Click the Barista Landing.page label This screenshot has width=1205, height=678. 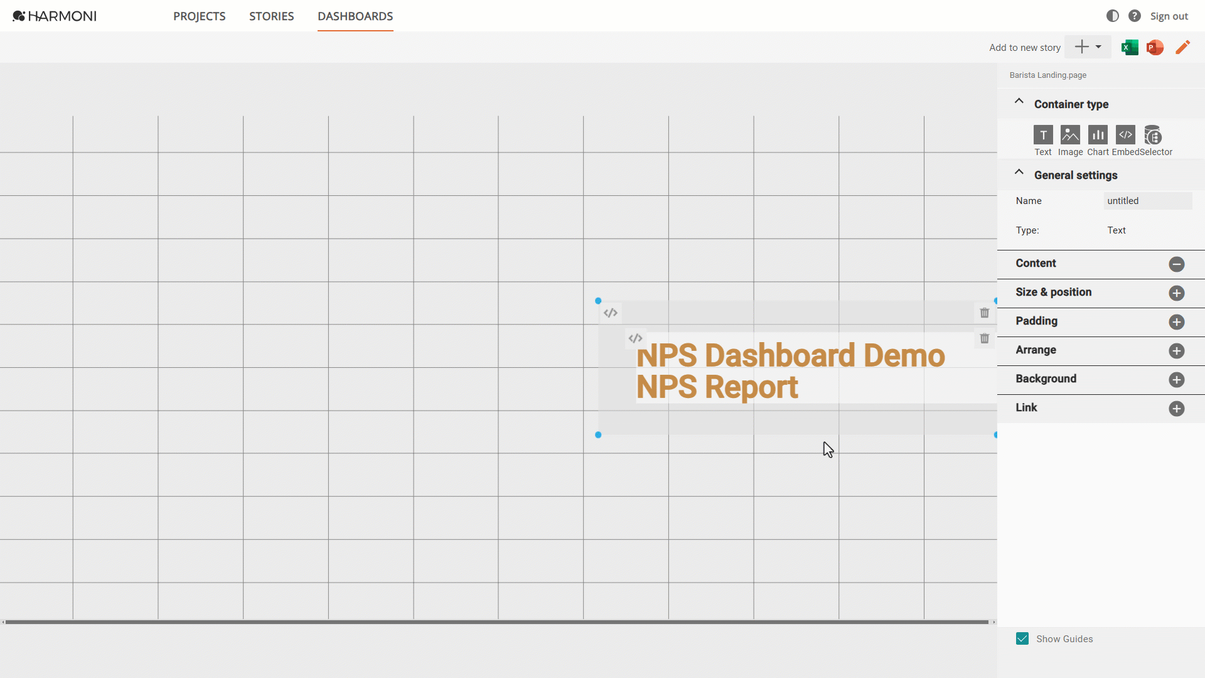(x=1047, y=75)
